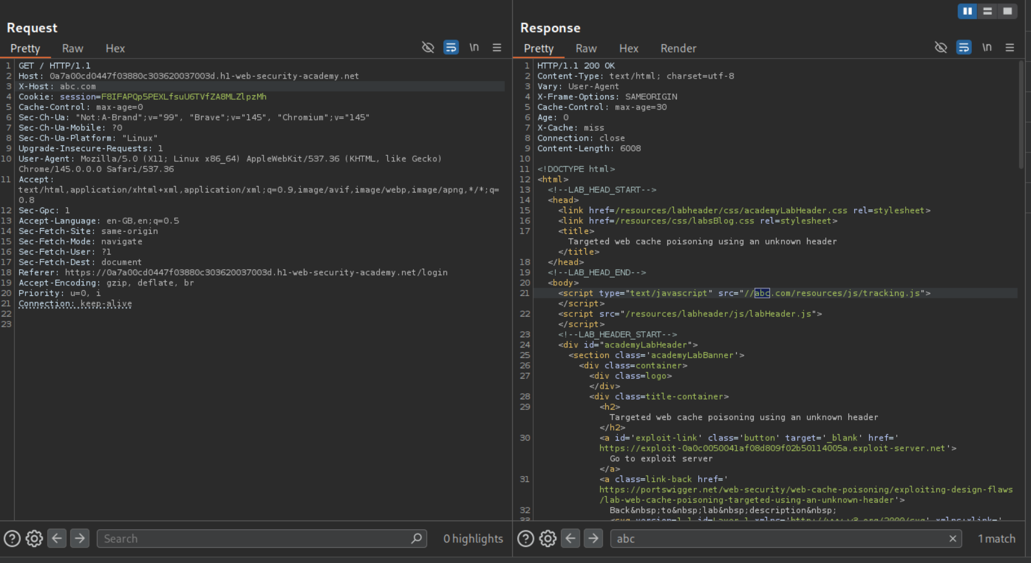Clear the Response search text

(952, 538)
